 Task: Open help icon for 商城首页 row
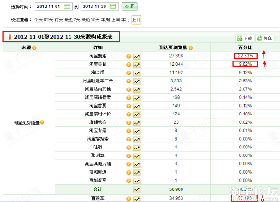tap(129, 181)
